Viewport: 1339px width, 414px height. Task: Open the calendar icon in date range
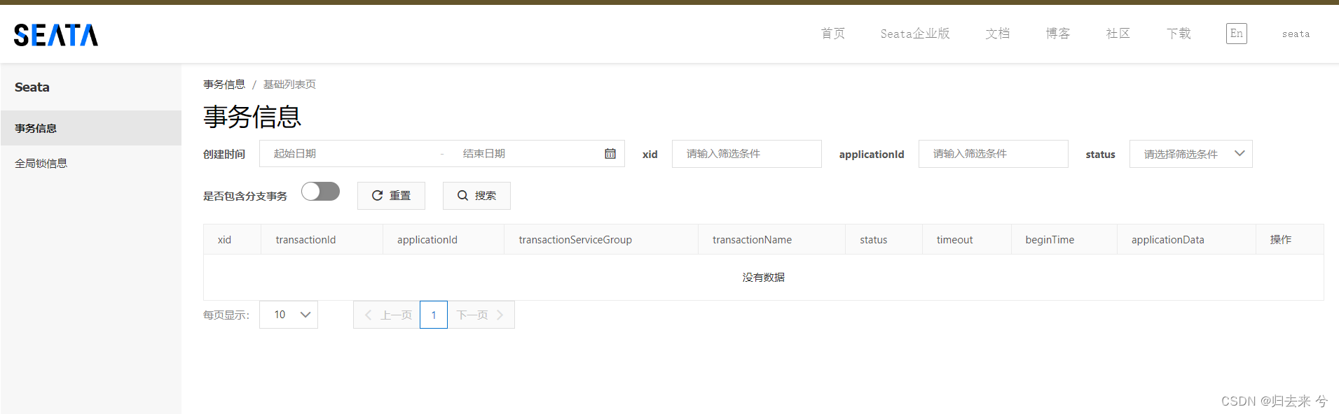click(610, 153)
